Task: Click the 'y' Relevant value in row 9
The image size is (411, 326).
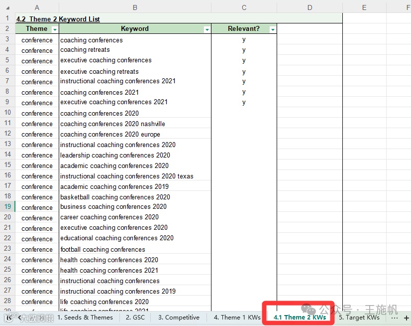Action: pyautogui.click(x=244, y=103)
